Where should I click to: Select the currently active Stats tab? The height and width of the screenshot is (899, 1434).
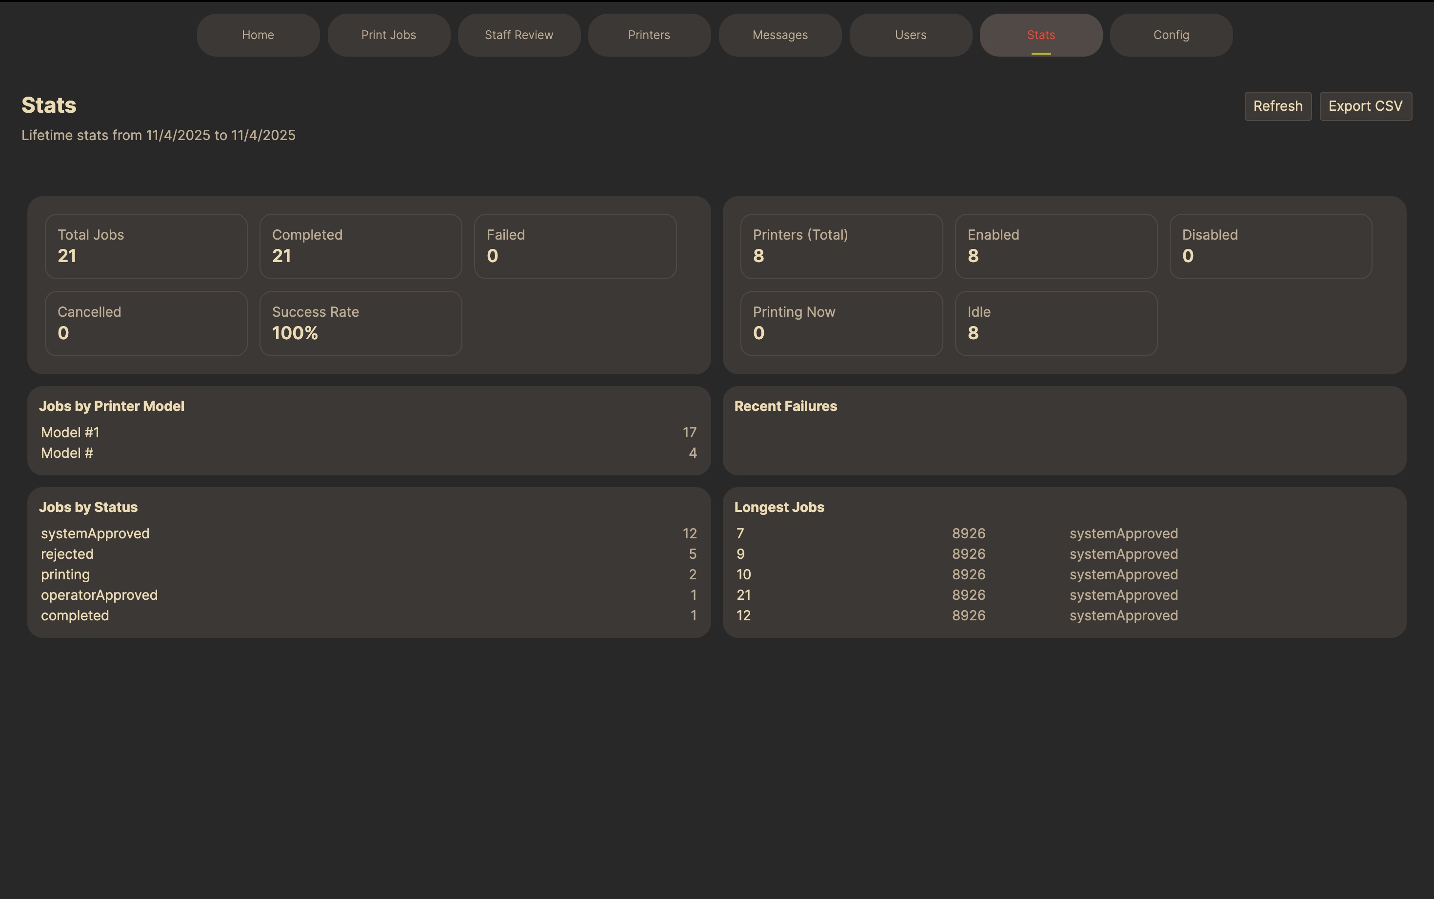[x=1040, y=35]
